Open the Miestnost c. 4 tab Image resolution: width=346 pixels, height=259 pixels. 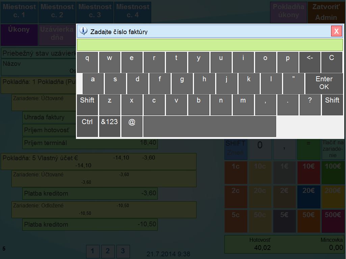(x=132, y=11)
